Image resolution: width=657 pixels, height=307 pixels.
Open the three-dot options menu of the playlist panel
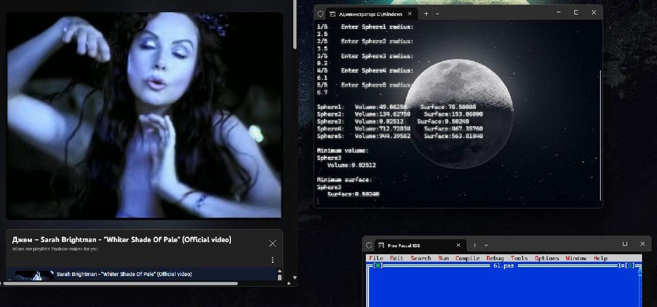(x=273, y=260)
